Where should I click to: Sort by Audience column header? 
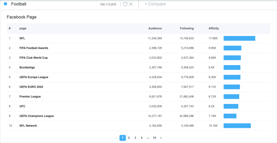155,28
